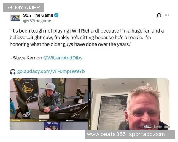
Task: Open the three-dot more options menu
Action: point(167,15)
